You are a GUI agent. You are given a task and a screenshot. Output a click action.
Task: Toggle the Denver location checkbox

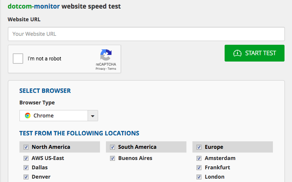[26, 177]
